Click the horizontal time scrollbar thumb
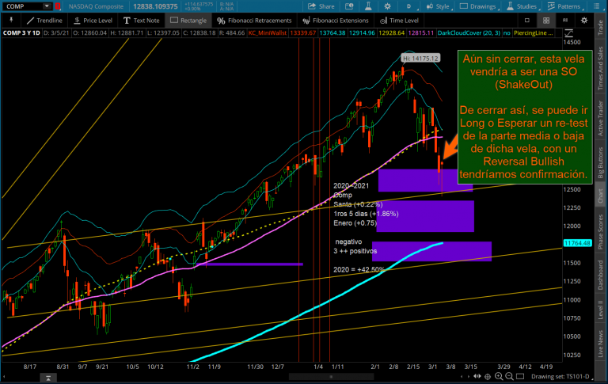The image size is (608, 384). tap(331, 377)
